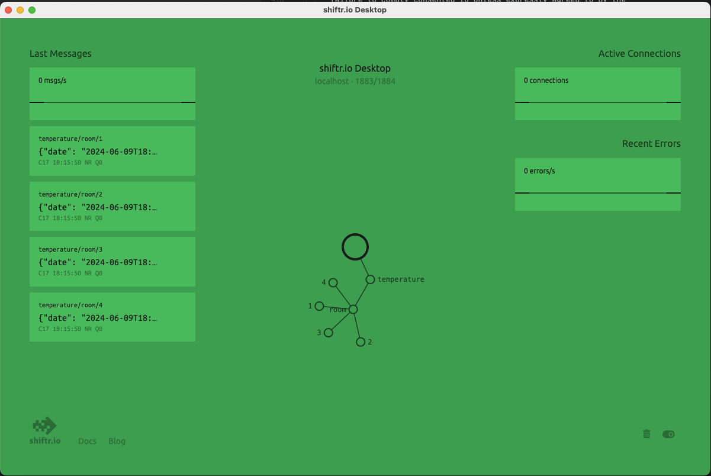Select the temperature/room/3 message card
This screenshot has width=711, height=476.
112,261
